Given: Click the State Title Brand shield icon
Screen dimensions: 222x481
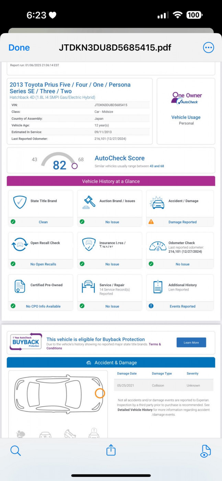Looking at the screenshot, I should pos(20,202).
